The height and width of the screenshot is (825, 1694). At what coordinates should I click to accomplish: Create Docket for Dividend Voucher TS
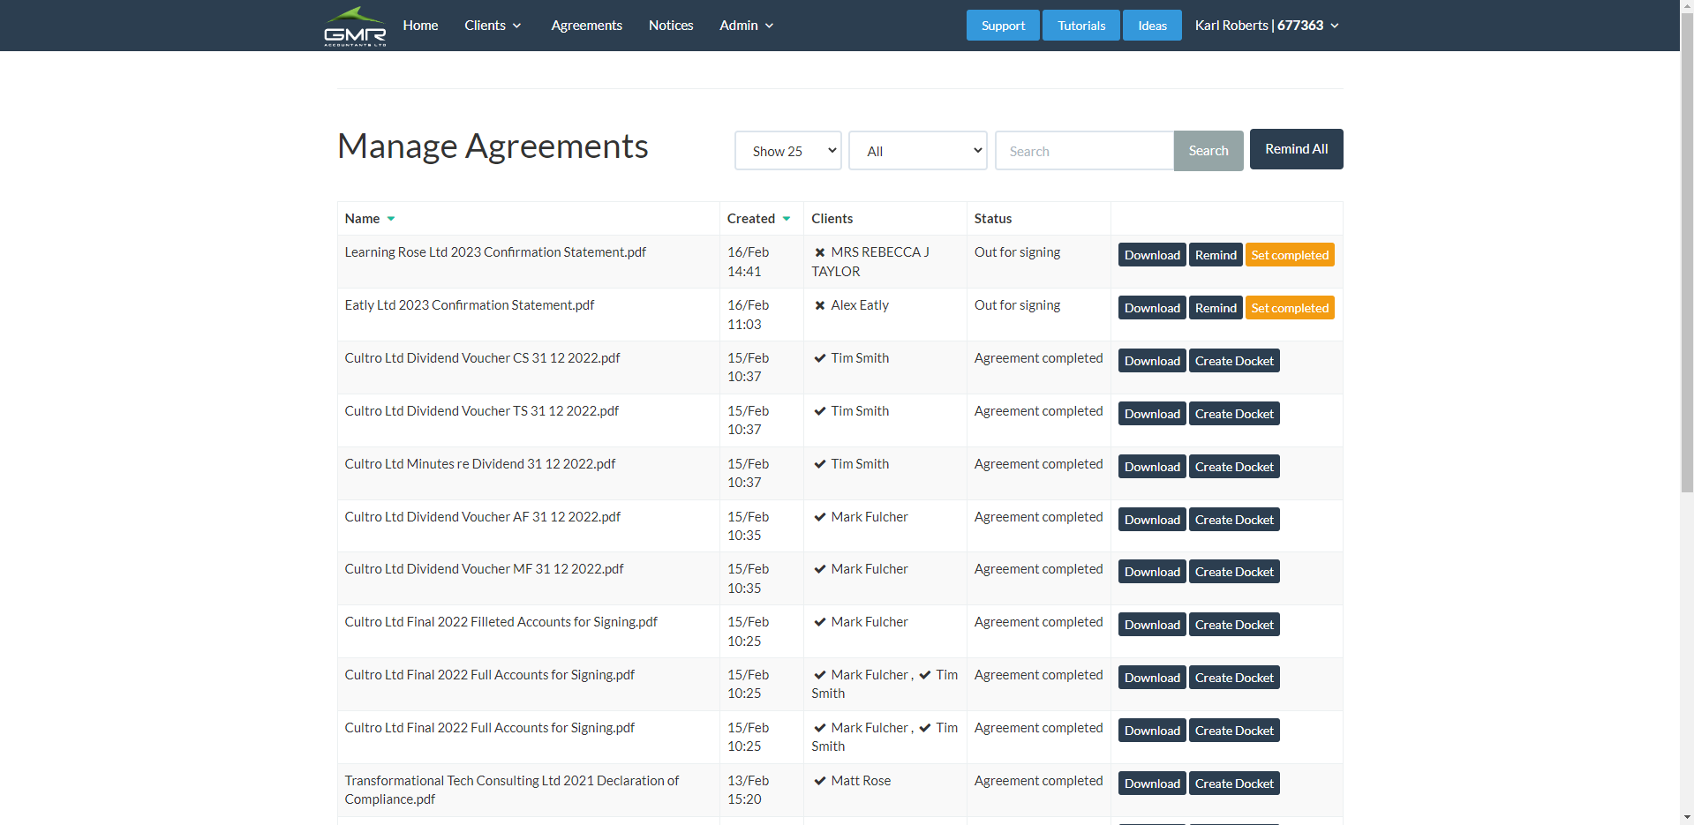[x=1234, y=414]
